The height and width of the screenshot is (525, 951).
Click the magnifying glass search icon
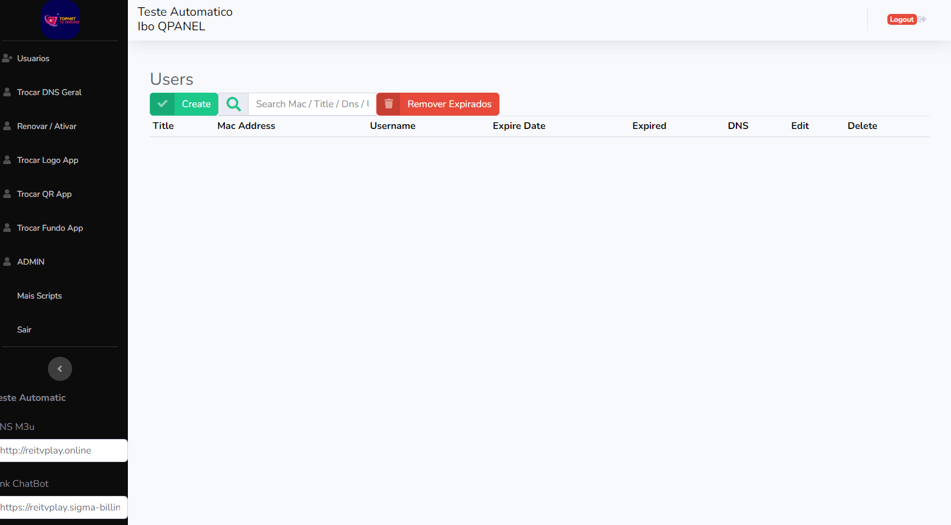pyautogui.click(x=233, y=104)
